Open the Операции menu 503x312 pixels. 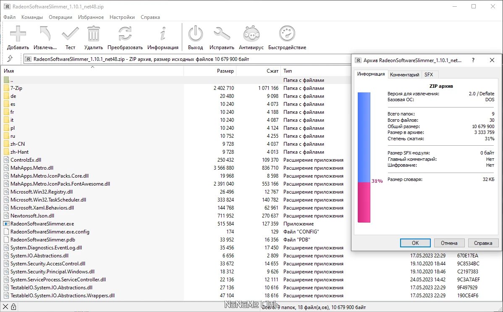60,17
